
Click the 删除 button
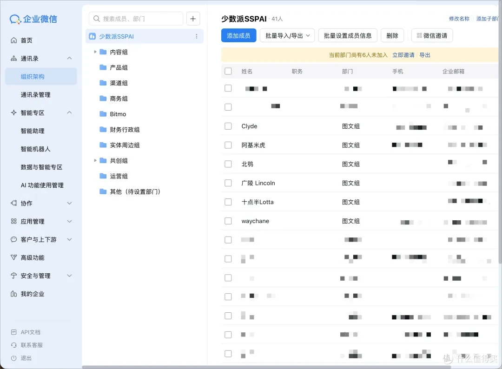pyautogui.click(x=392, y=35)
